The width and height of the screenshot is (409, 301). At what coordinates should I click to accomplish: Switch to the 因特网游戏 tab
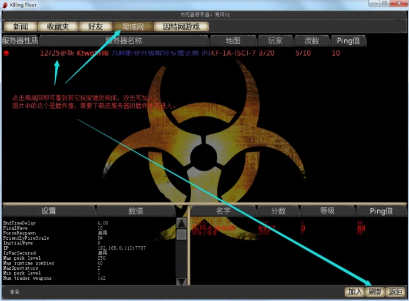click(181, 27)
